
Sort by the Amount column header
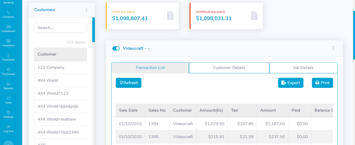tap(273, 110)
